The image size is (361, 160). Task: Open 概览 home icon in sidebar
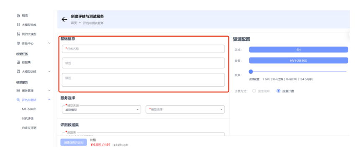pos(18,15)
